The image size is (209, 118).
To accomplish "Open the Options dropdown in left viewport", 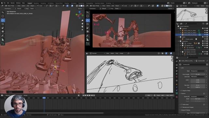I will point(80,9).
